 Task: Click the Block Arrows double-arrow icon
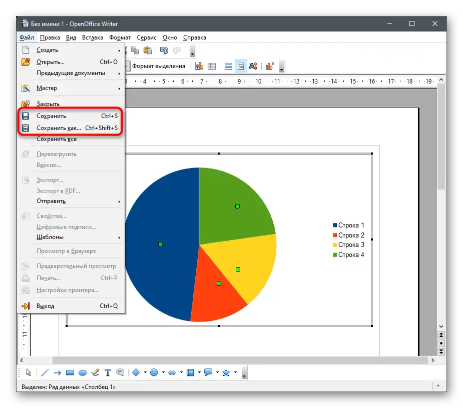[x=172, y=372]
